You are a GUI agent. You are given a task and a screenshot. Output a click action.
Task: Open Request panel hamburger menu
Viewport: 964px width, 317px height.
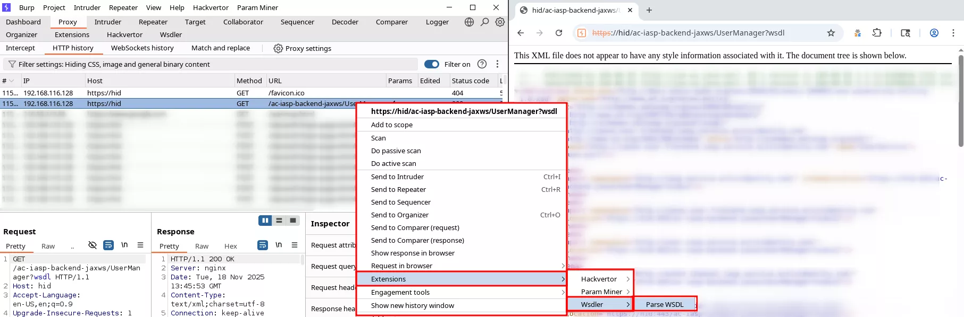(140, 245)
